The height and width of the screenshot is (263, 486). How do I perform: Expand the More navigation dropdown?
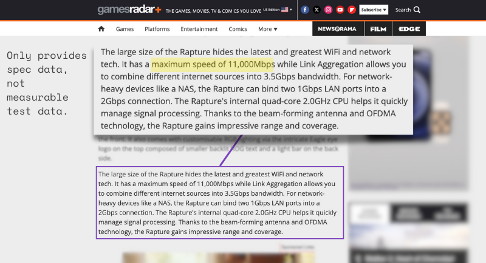(268, 28)
